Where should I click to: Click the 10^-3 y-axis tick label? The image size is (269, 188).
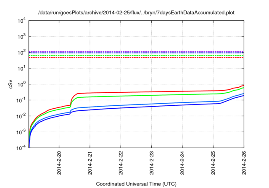click(21, 132)
